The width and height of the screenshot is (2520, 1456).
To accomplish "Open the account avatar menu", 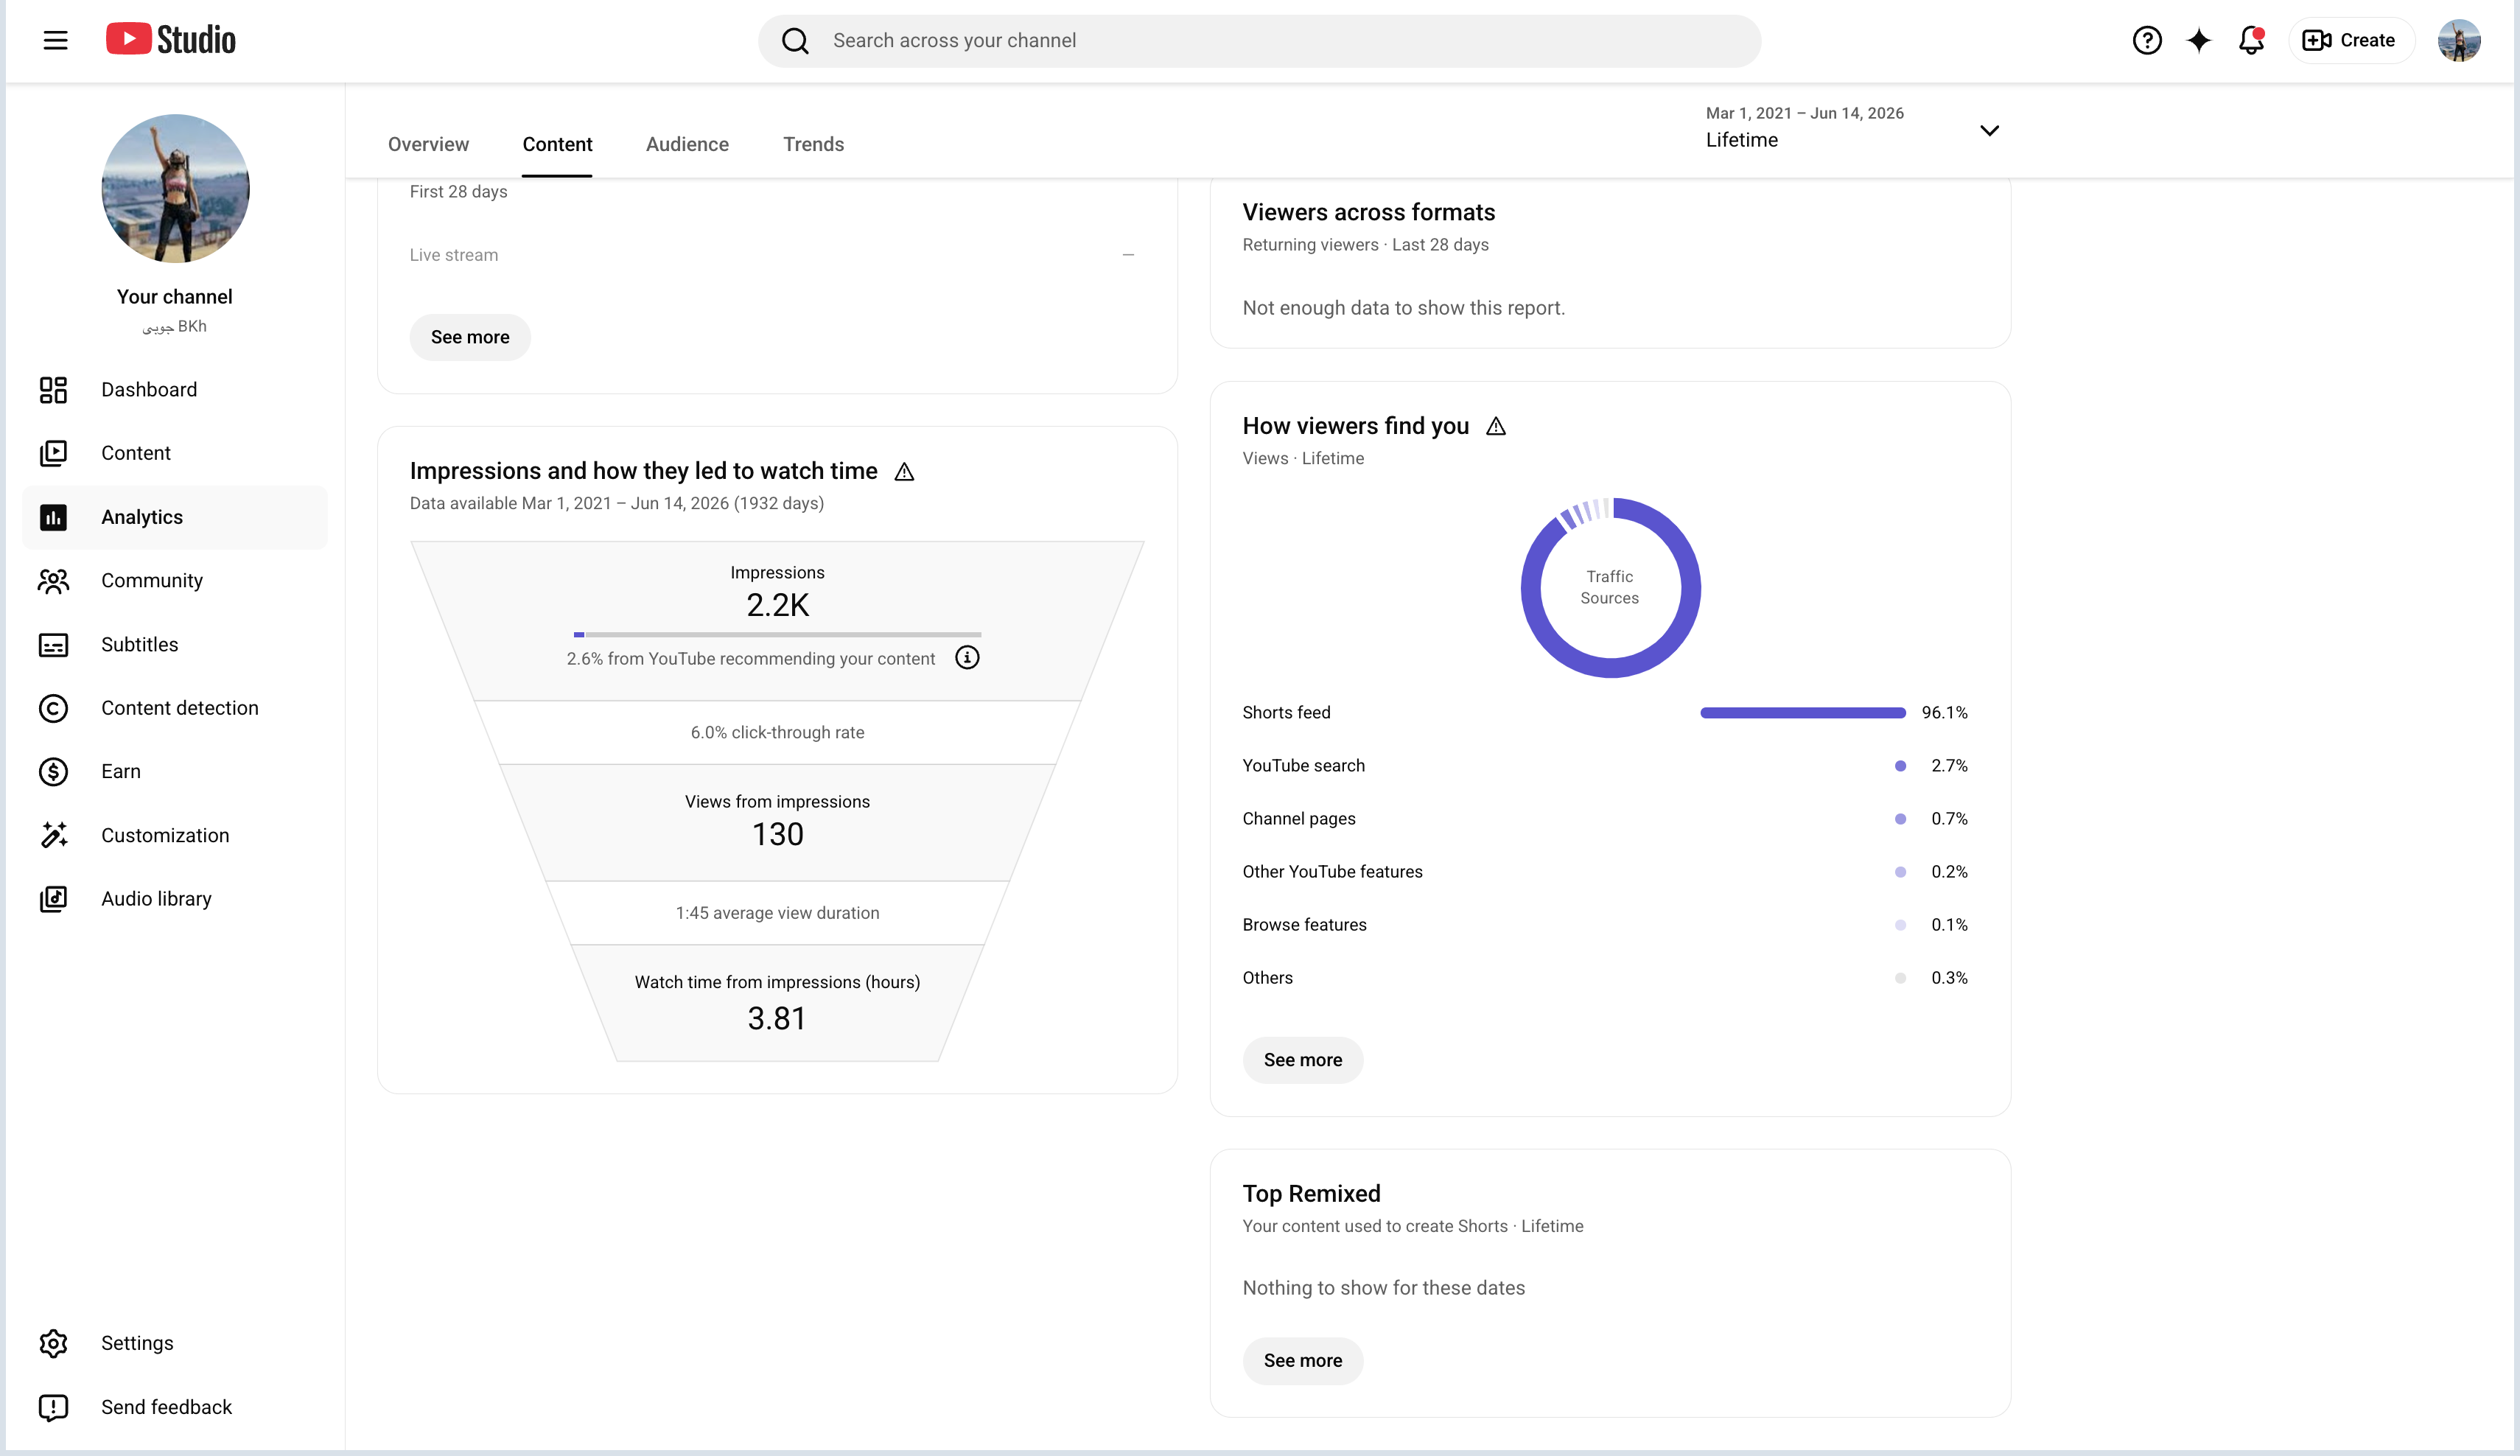I will (2459, 40).
